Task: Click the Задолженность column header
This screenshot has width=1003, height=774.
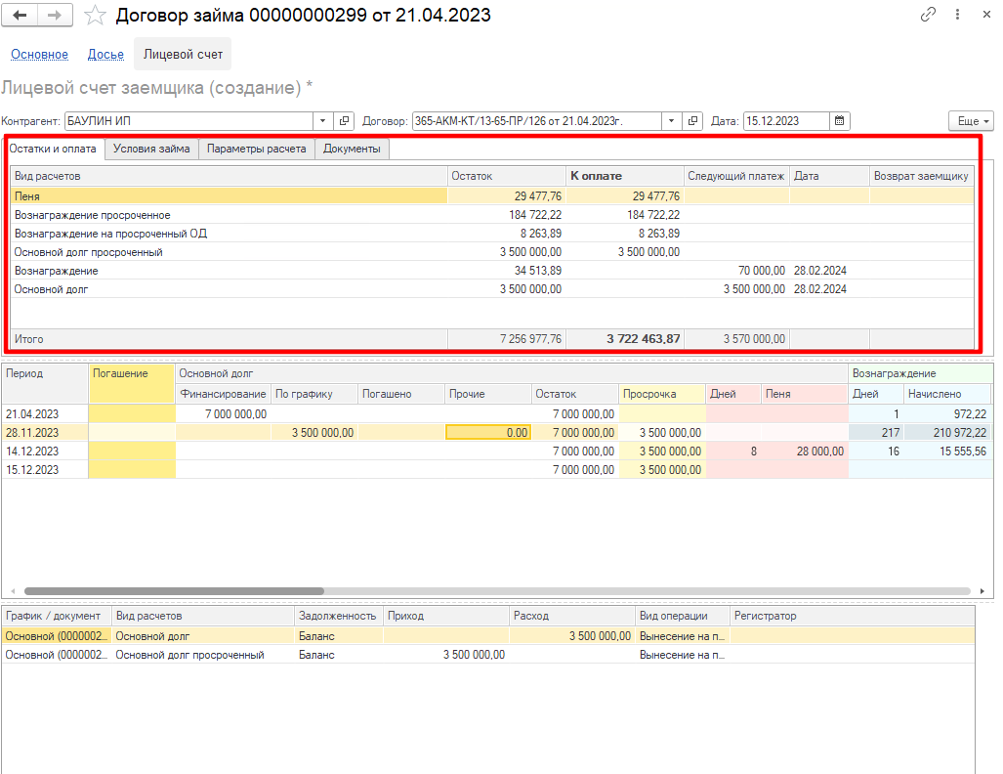Action: pos(338,616)
